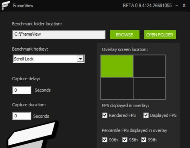
Task: Click the BROWSE button
Action: [x=125, y=35]
